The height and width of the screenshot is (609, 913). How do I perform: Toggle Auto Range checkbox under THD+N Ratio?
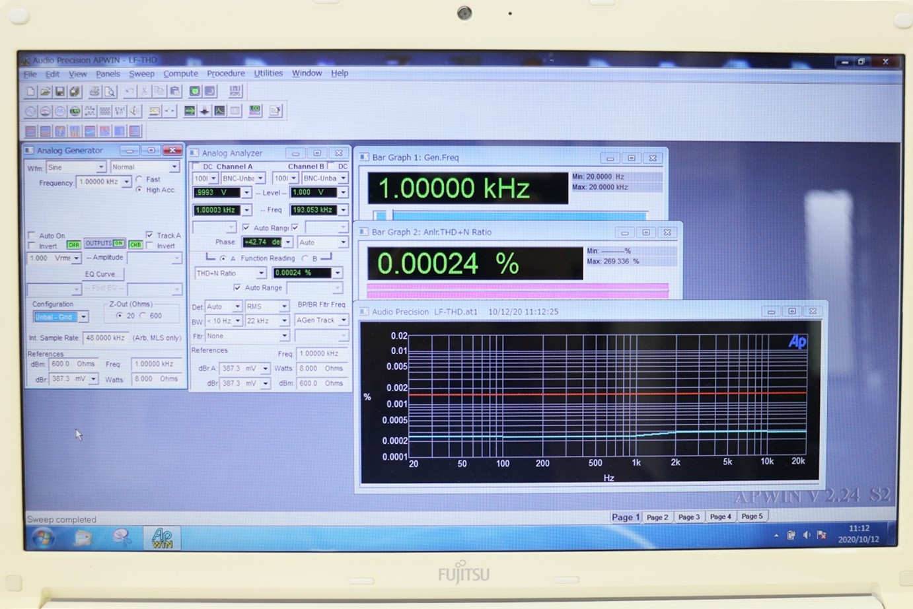tap(237, 288)
